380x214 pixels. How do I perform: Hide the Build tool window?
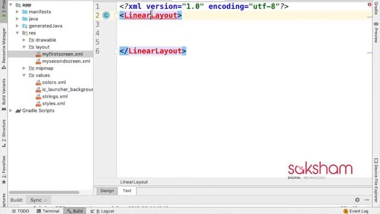click(367, 200)
